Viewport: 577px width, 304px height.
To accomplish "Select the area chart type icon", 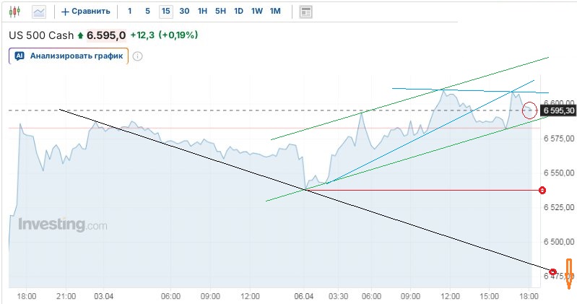I will [x=39, y=12].
